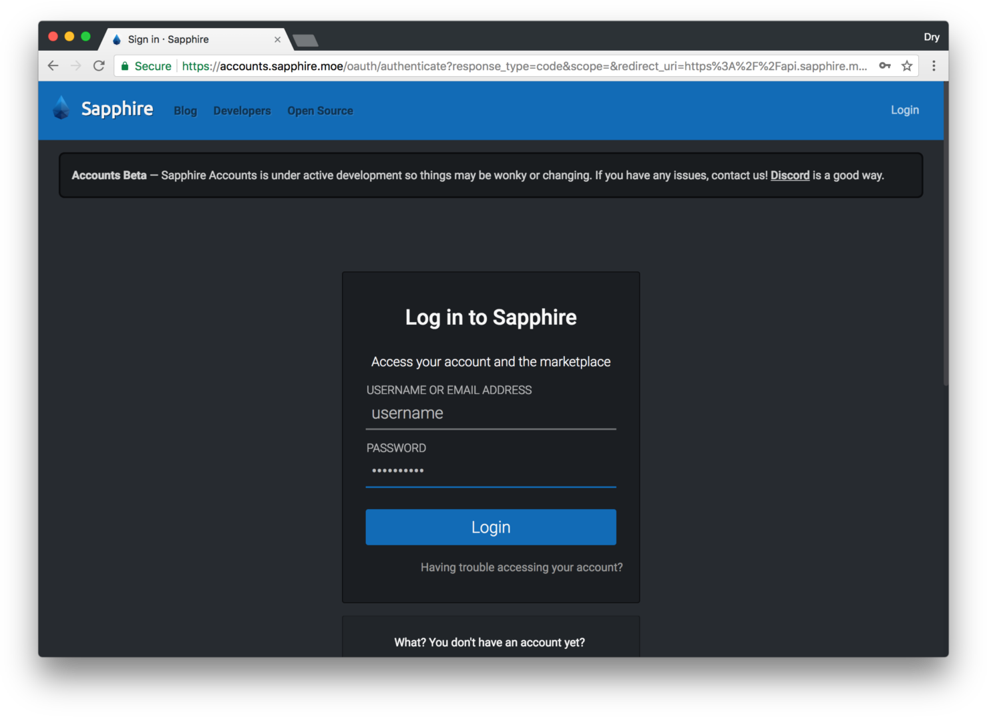Click the Sapphire gem logo icon

(61, 108)
